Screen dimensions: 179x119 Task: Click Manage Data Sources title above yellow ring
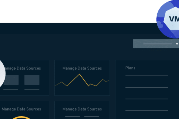pyautogui.click(x=21, y=109)
